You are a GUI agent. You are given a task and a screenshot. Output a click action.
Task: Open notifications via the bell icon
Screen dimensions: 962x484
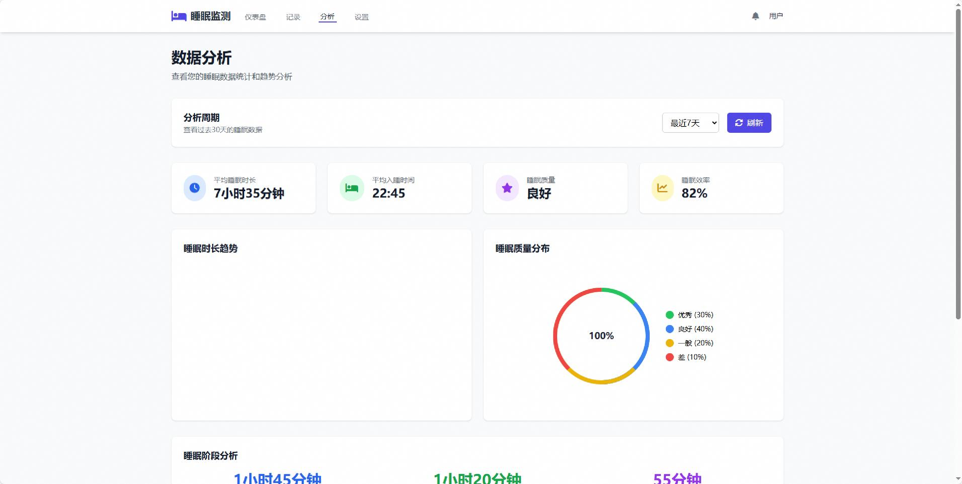point(755,16)
